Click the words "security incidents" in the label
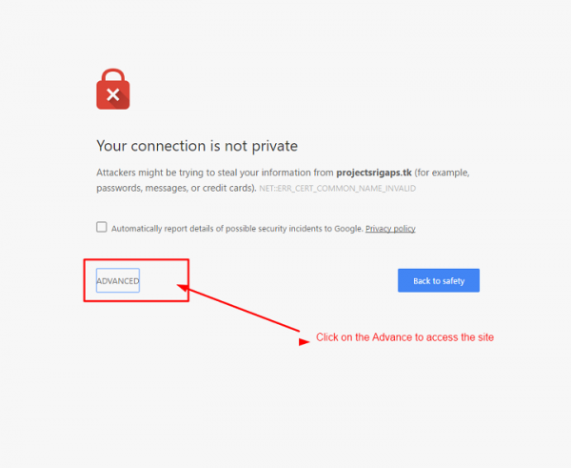The image size is (571, 468). point(284,229)
